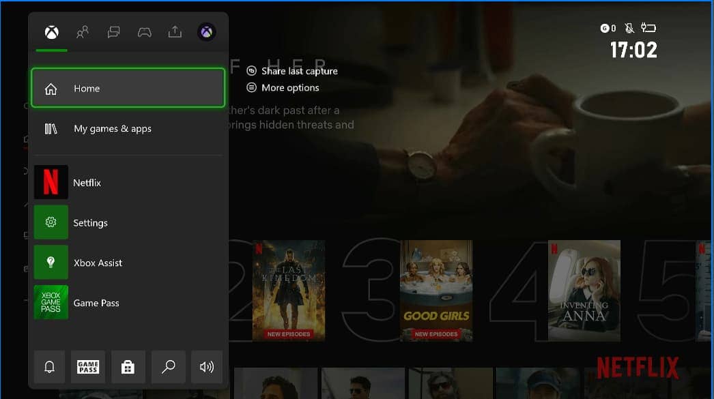Click the Xbox Assist text label
714x399 pixels.
click(98, 263)
